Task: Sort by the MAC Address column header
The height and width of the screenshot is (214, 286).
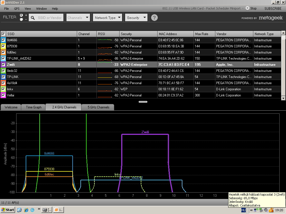Action: click(175, 34)
